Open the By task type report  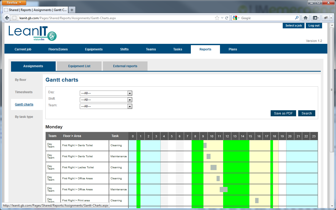(x=24, y=117)
